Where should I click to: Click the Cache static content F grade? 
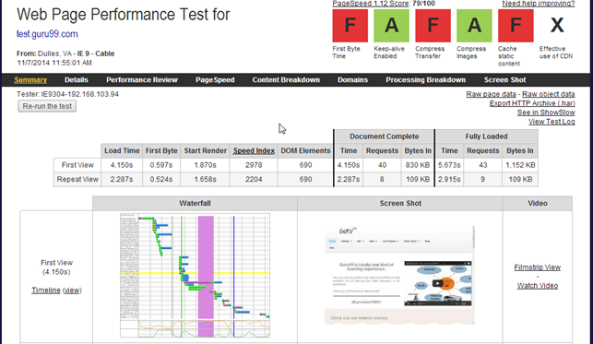516,26
